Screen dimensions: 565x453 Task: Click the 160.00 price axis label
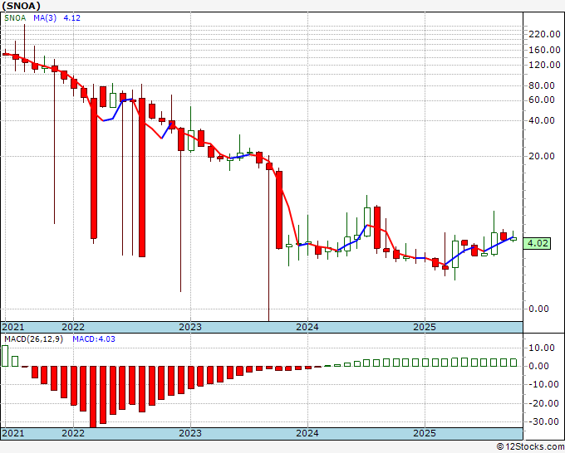[544, 50]
